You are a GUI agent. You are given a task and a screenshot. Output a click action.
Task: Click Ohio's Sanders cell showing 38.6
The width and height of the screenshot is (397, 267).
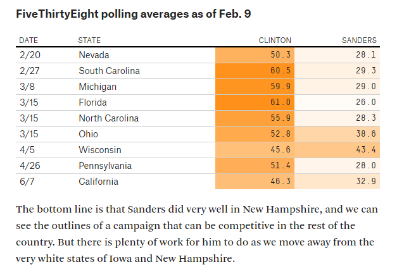366,134
